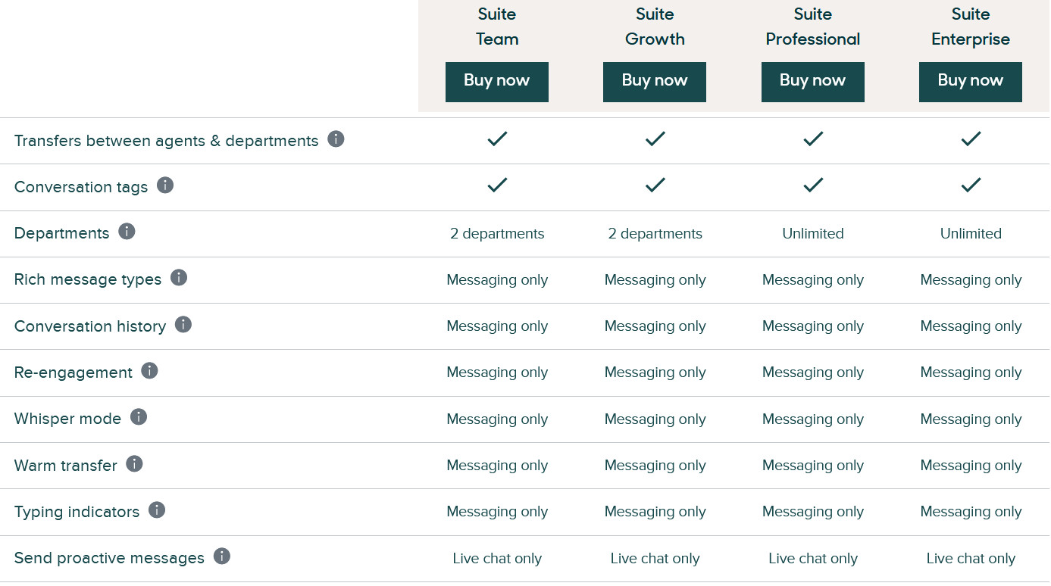Click the Transfers checkmark under Suite Team
Screen dimensions: 1051x586
[497, 139]
